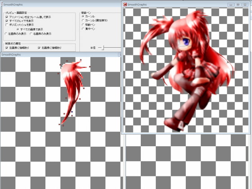Click the 半径 radius slider handle
Screen dimensions: 252x189
(x=103, y=48)
